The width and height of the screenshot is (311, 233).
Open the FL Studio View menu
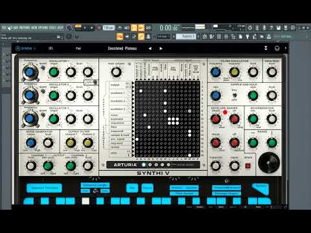pos(34,28)
